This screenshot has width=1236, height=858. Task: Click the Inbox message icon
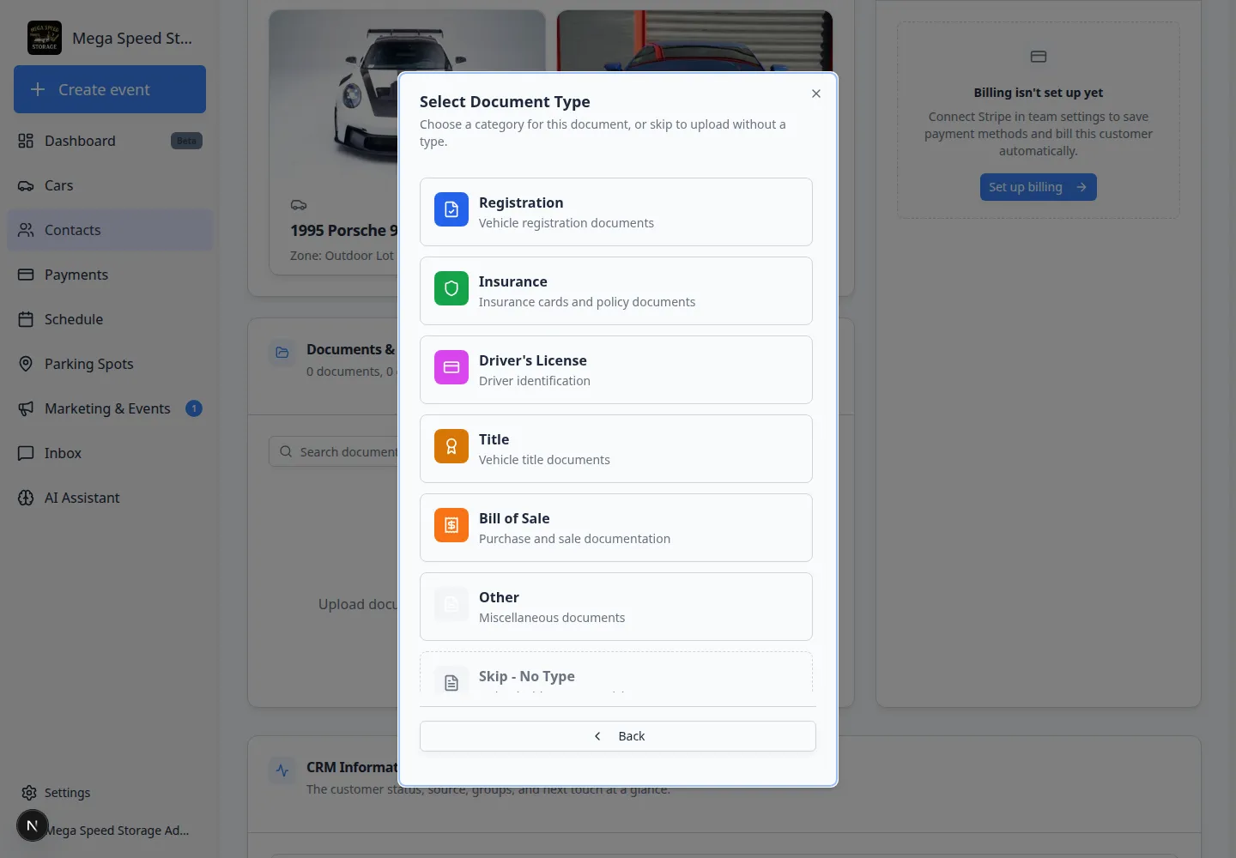(x=26, y=453)
